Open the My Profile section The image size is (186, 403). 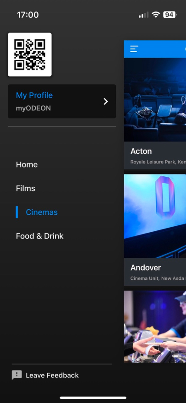[62, 101]
